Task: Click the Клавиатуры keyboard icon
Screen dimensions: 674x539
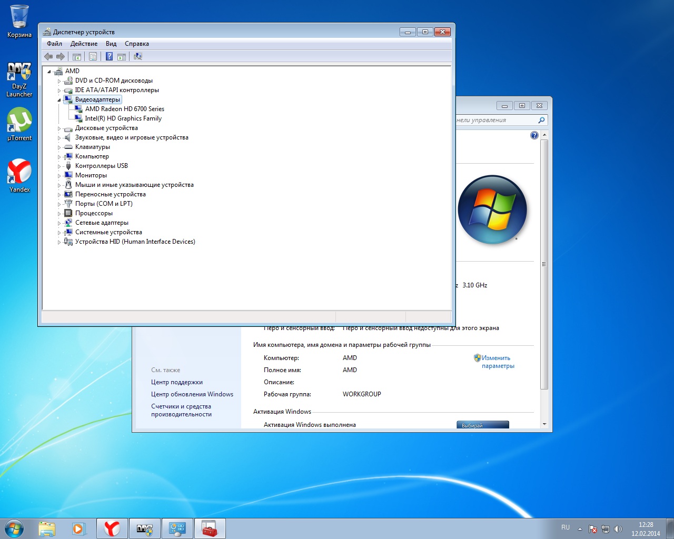Action: [68, 147]
